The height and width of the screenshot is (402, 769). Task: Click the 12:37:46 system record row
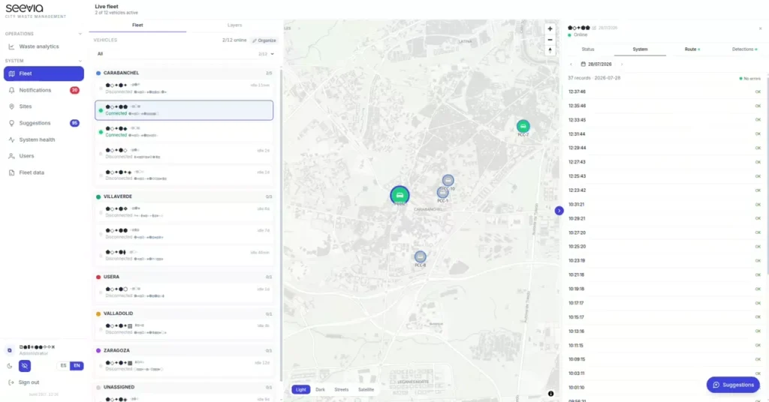point(665,91)
